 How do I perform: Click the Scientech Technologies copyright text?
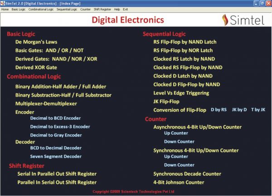coord(133,191)
